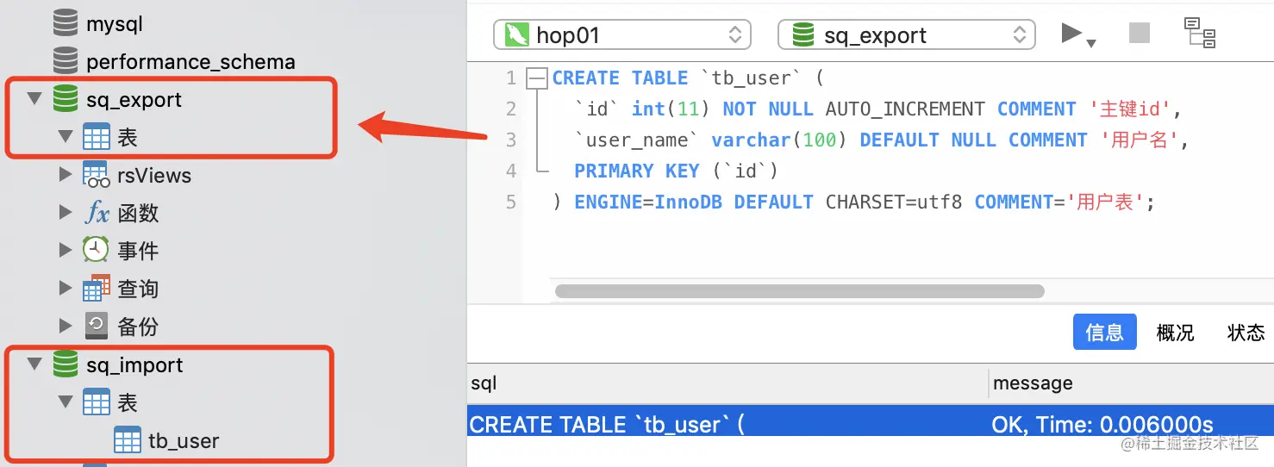Select the performance_schema tree label
Image resolution: width=1274 pixels, height=467 pixels.
190,62
